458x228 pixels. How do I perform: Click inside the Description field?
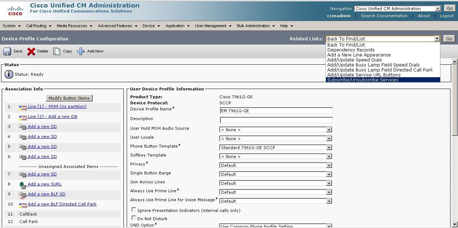click(x=276, y=120)
